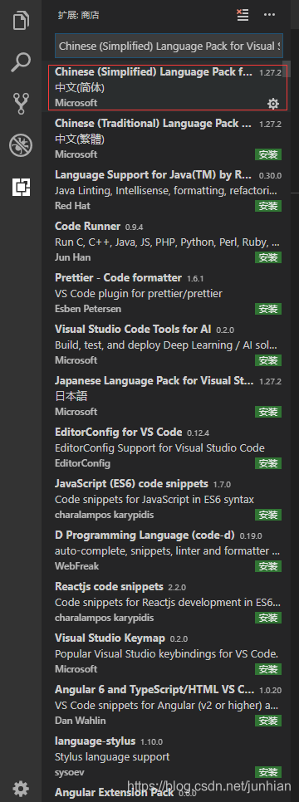The height and width of the screenshot is (802, 299).
Task: Open Japanese Language Pack title
Action: click(x=154, y=380)
